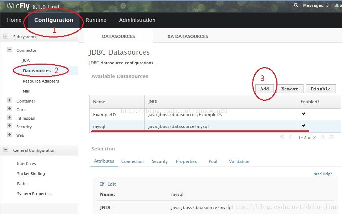The height and width of the screenshot is (214, 342).
Task: Select the Attributes selection tab
Action: point(104,161)
